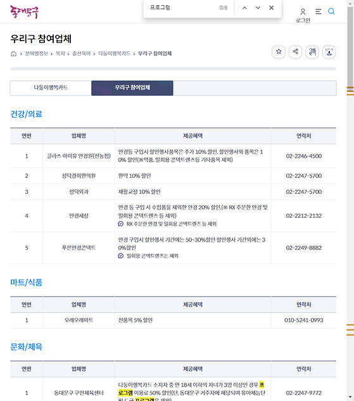This screenshot has height=401, width=354.
Task: Click 성덕외과 business name
Action: 79,192
